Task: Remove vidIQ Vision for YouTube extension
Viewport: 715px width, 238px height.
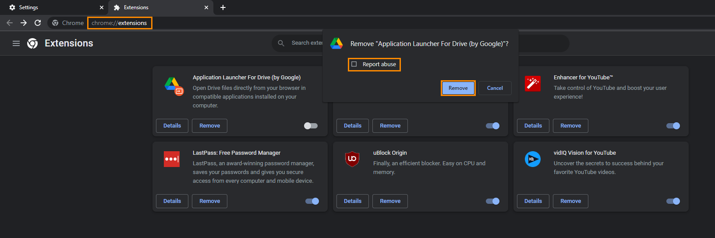Action: point(571,201)
